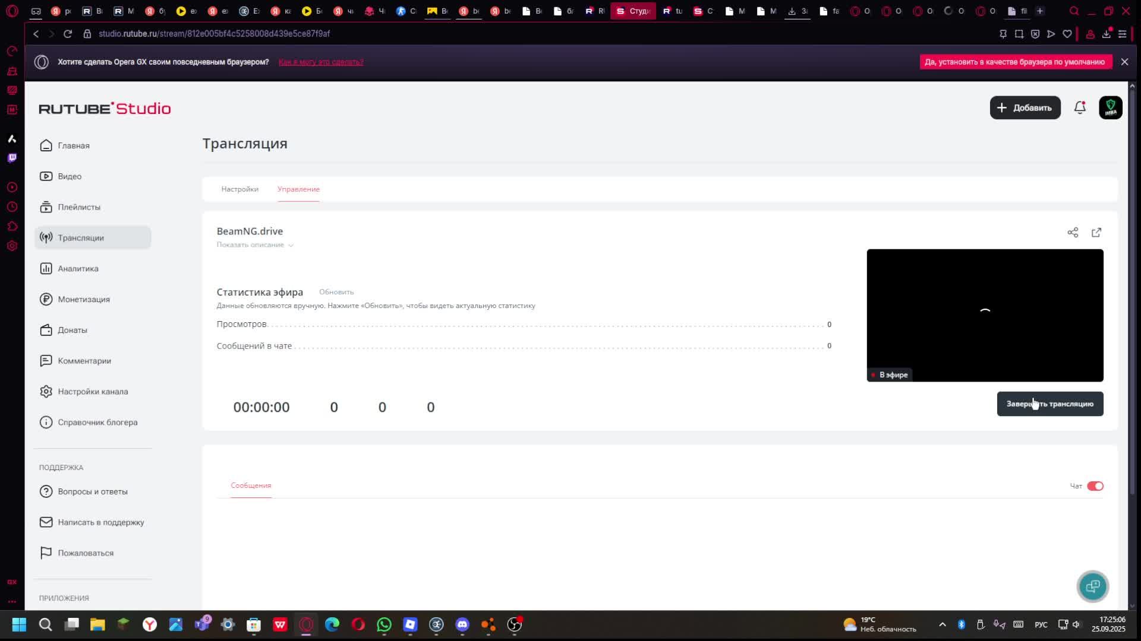Switch to the Настройки tab
Image resolution: width=1141 pixels, height=641 pixels.
239,189
